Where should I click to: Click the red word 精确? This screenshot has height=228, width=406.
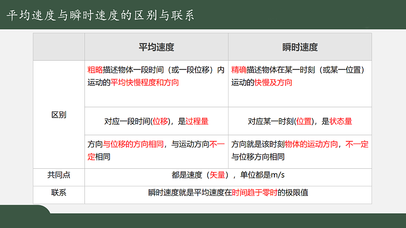coord(239,70)
